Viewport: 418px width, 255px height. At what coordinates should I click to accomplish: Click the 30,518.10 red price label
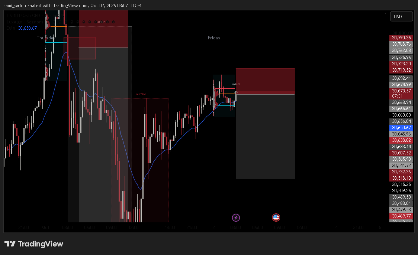[x=401, y=178]
